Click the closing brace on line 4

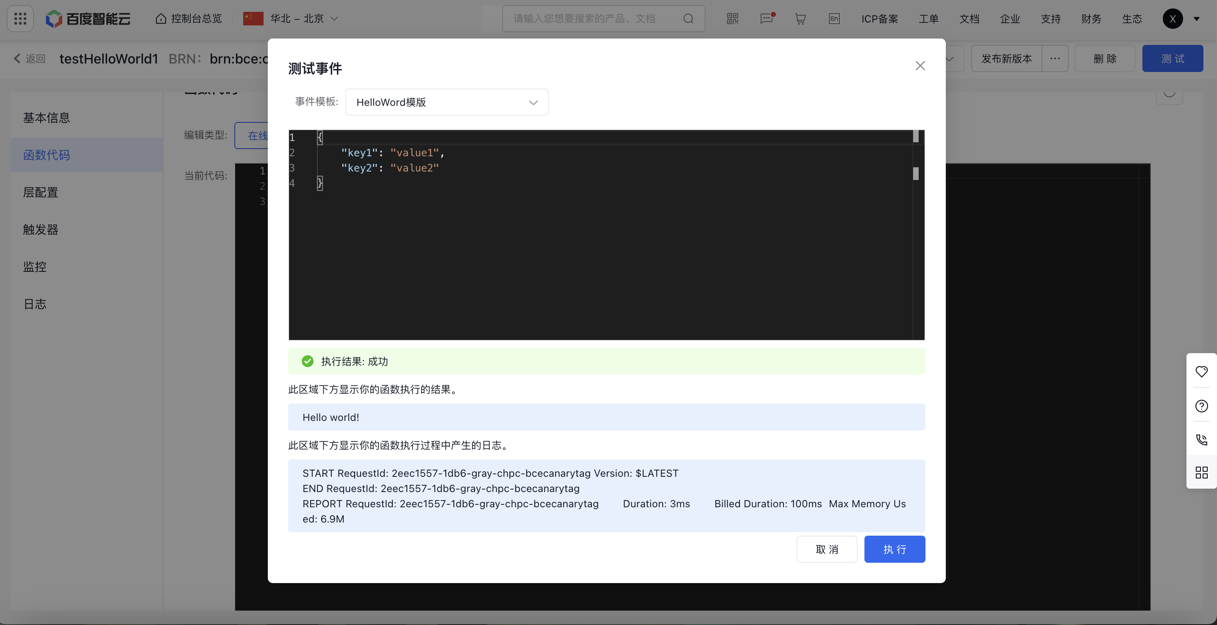point(320,183)
